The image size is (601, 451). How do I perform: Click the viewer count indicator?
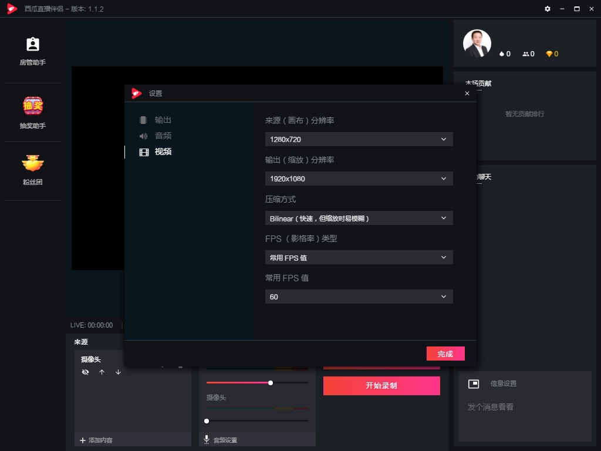527,53
